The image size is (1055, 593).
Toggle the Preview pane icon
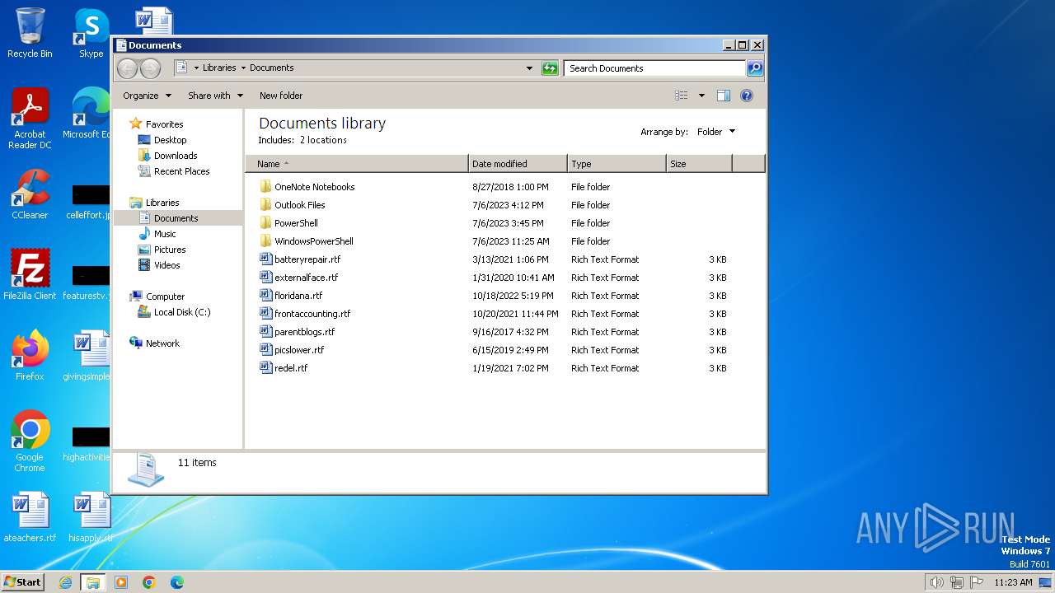pos(724,96)
